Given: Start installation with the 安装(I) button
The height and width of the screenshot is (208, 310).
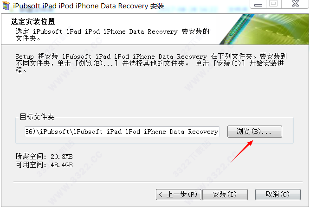Looking at the screenshot, I should pyautogui.click(x=225, y=195).
